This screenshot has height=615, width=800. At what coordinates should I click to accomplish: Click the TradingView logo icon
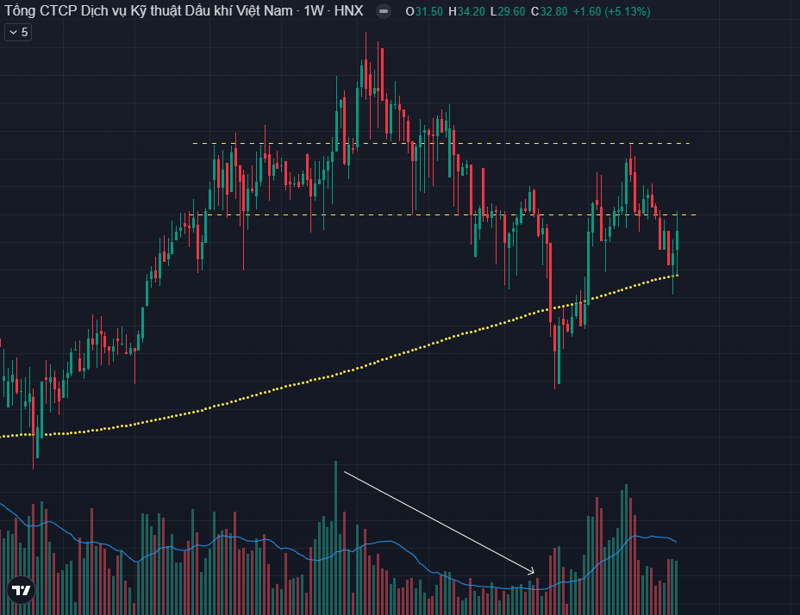point(22,590)
